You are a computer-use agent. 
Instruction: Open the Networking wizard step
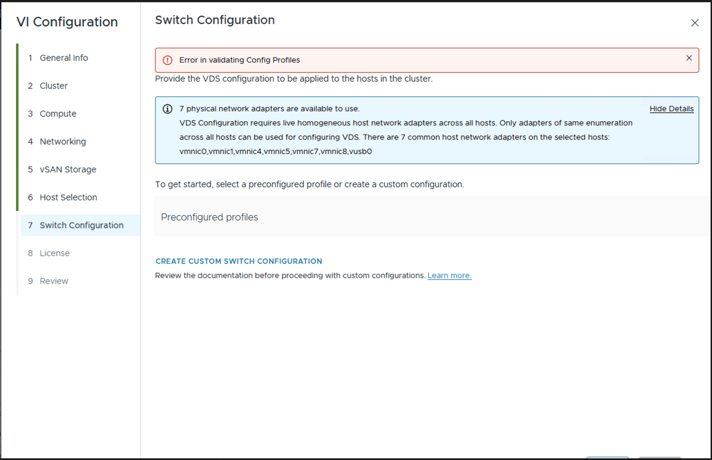pos(63,142)
